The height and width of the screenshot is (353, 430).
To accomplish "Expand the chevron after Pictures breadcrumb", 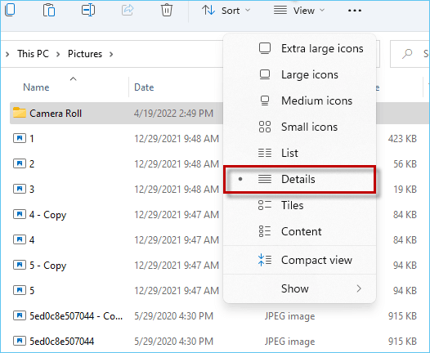I will click(111, 54).
